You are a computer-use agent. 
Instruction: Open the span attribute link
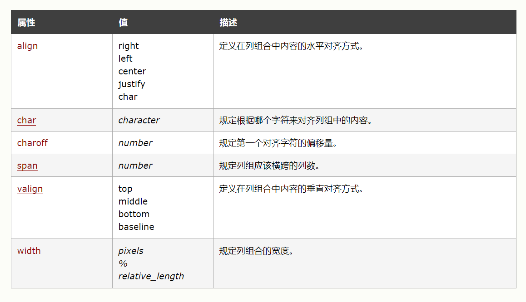tap(27, 166)
